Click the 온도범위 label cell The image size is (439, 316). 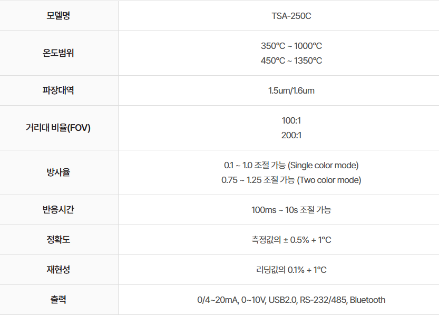coord(58,53)
